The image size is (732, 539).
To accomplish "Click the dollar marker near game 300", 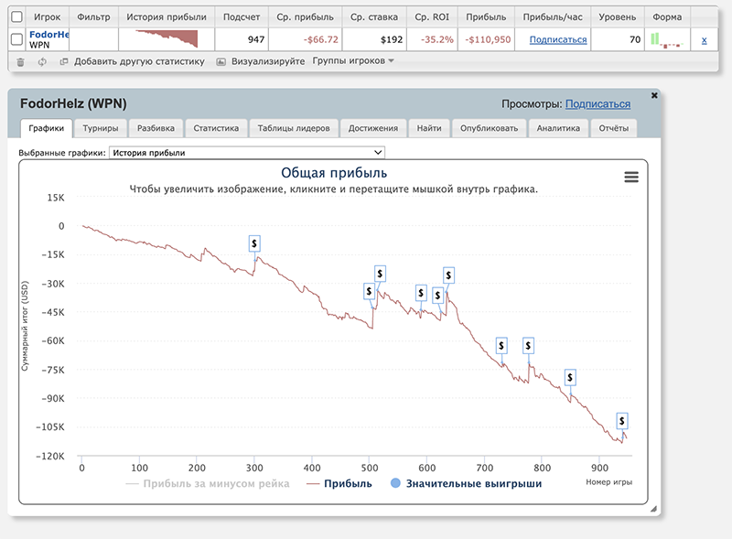I will pyautogui.click(x=255, y=243).
